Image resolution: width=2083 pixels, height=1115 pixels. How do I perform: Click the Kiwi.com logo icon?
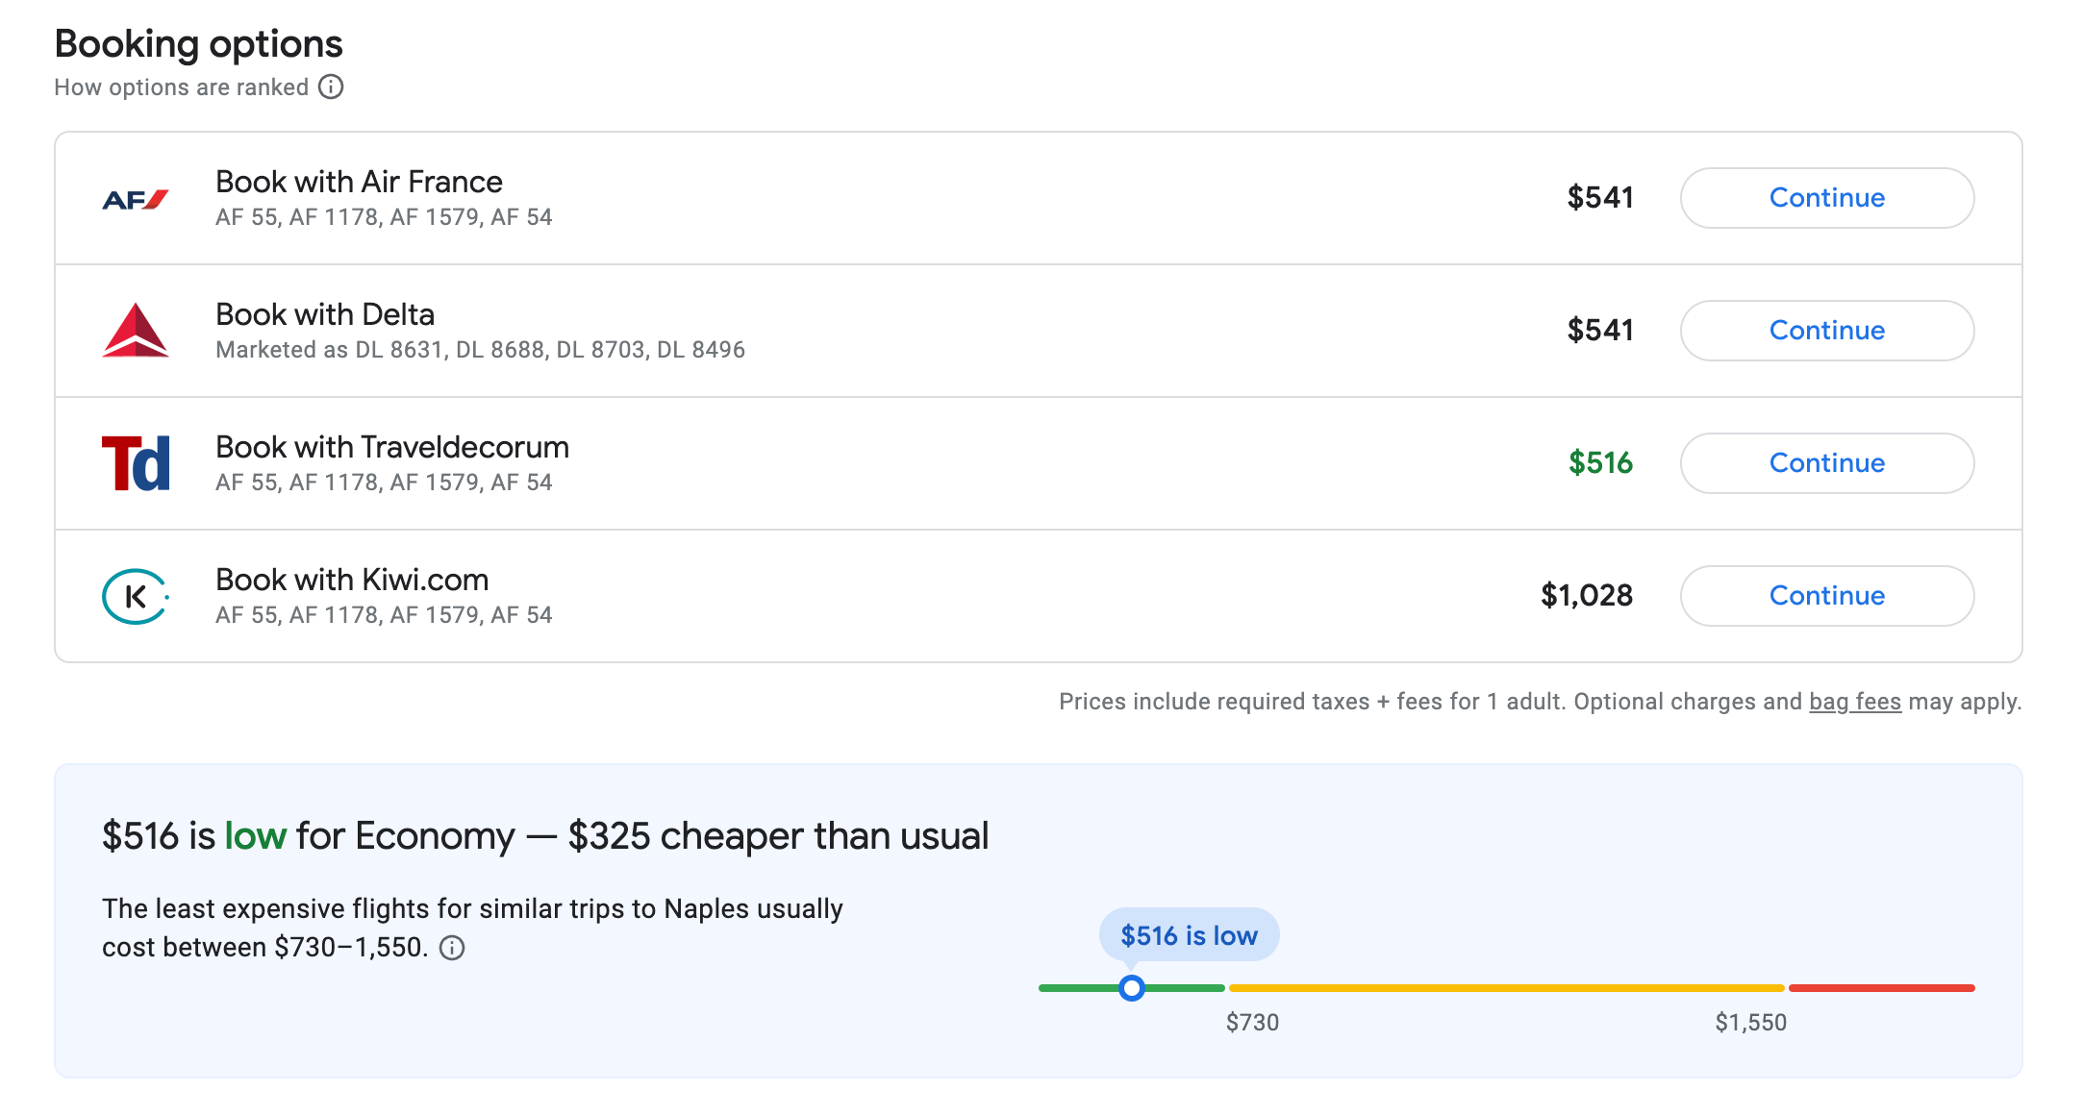[x=136, y=596]
